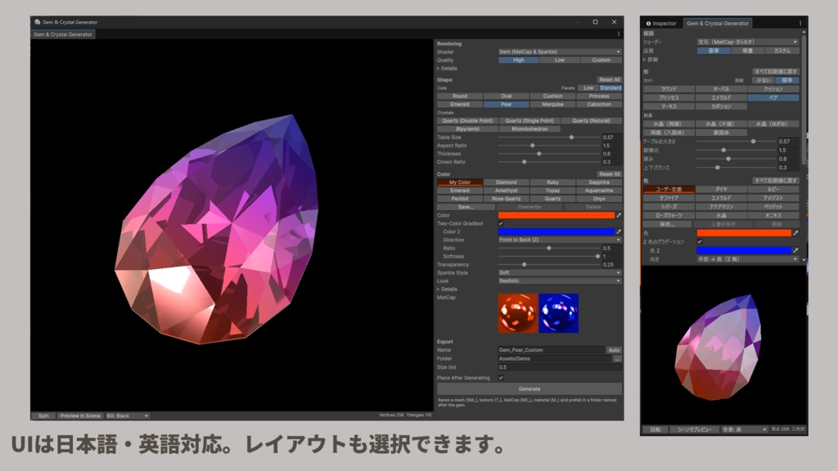
Task: Select the Rhombohedron crystal shape
Action: pos(529,129)
